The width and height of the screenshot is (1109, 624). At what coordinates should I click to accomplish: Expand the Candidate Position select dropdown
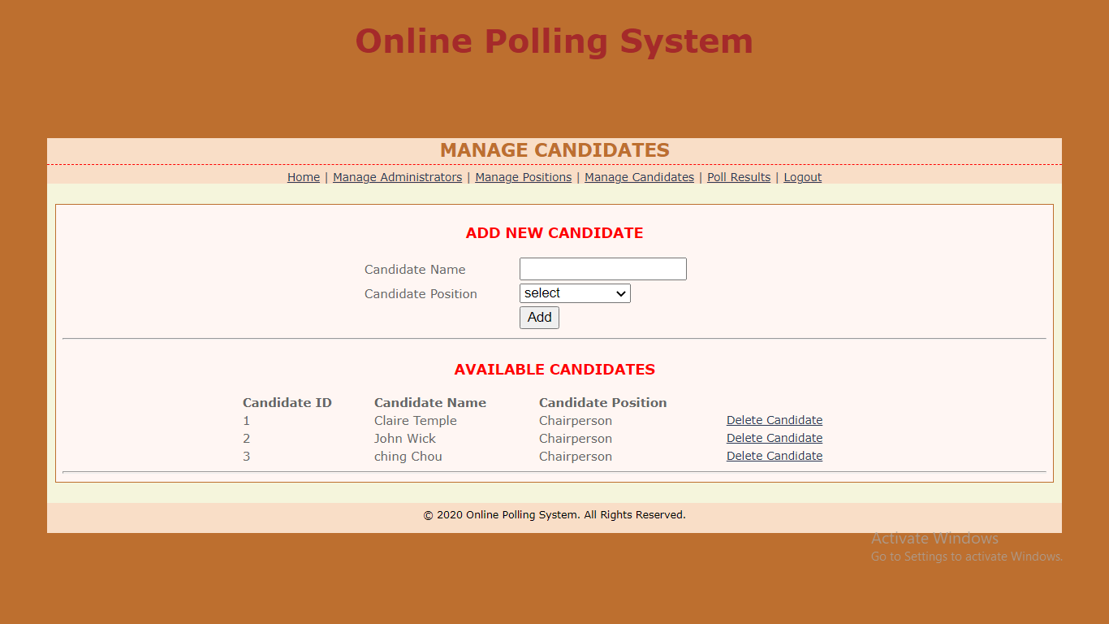pos(575,293)
